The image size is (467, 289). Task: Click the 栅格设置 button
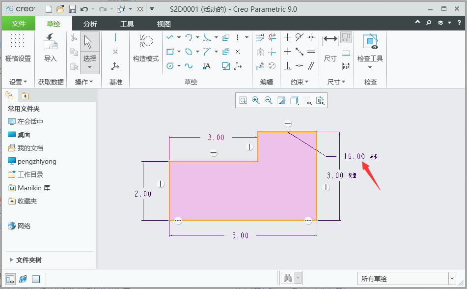[18, 48]
